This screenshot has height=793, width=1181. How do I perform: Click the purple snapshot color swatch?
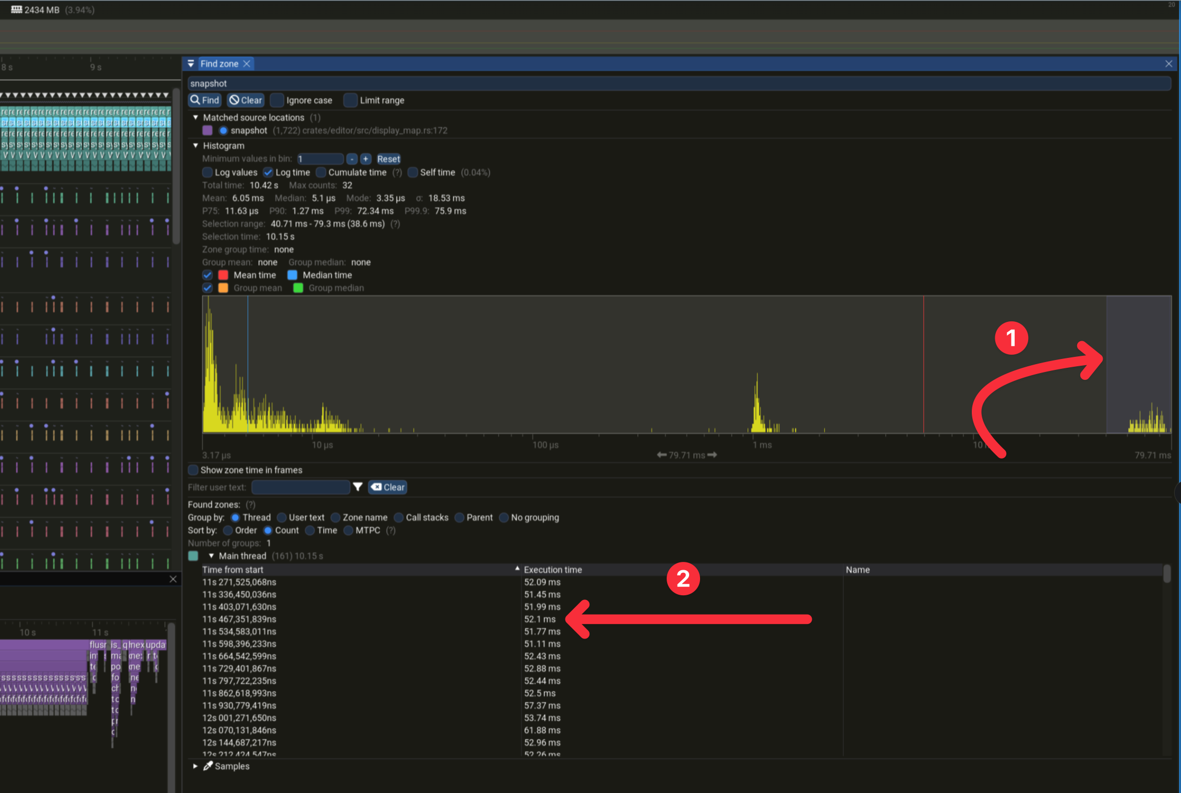tap(208, 130)
